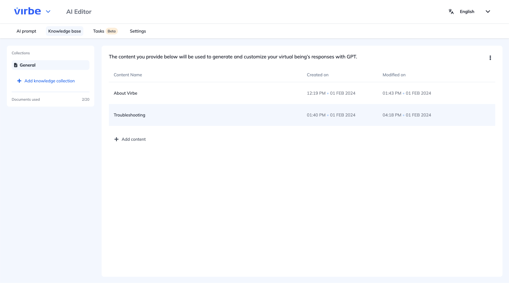Click Add knowledge collection link
The width and height of the screenshot is (509, 283).
(50, 81)
